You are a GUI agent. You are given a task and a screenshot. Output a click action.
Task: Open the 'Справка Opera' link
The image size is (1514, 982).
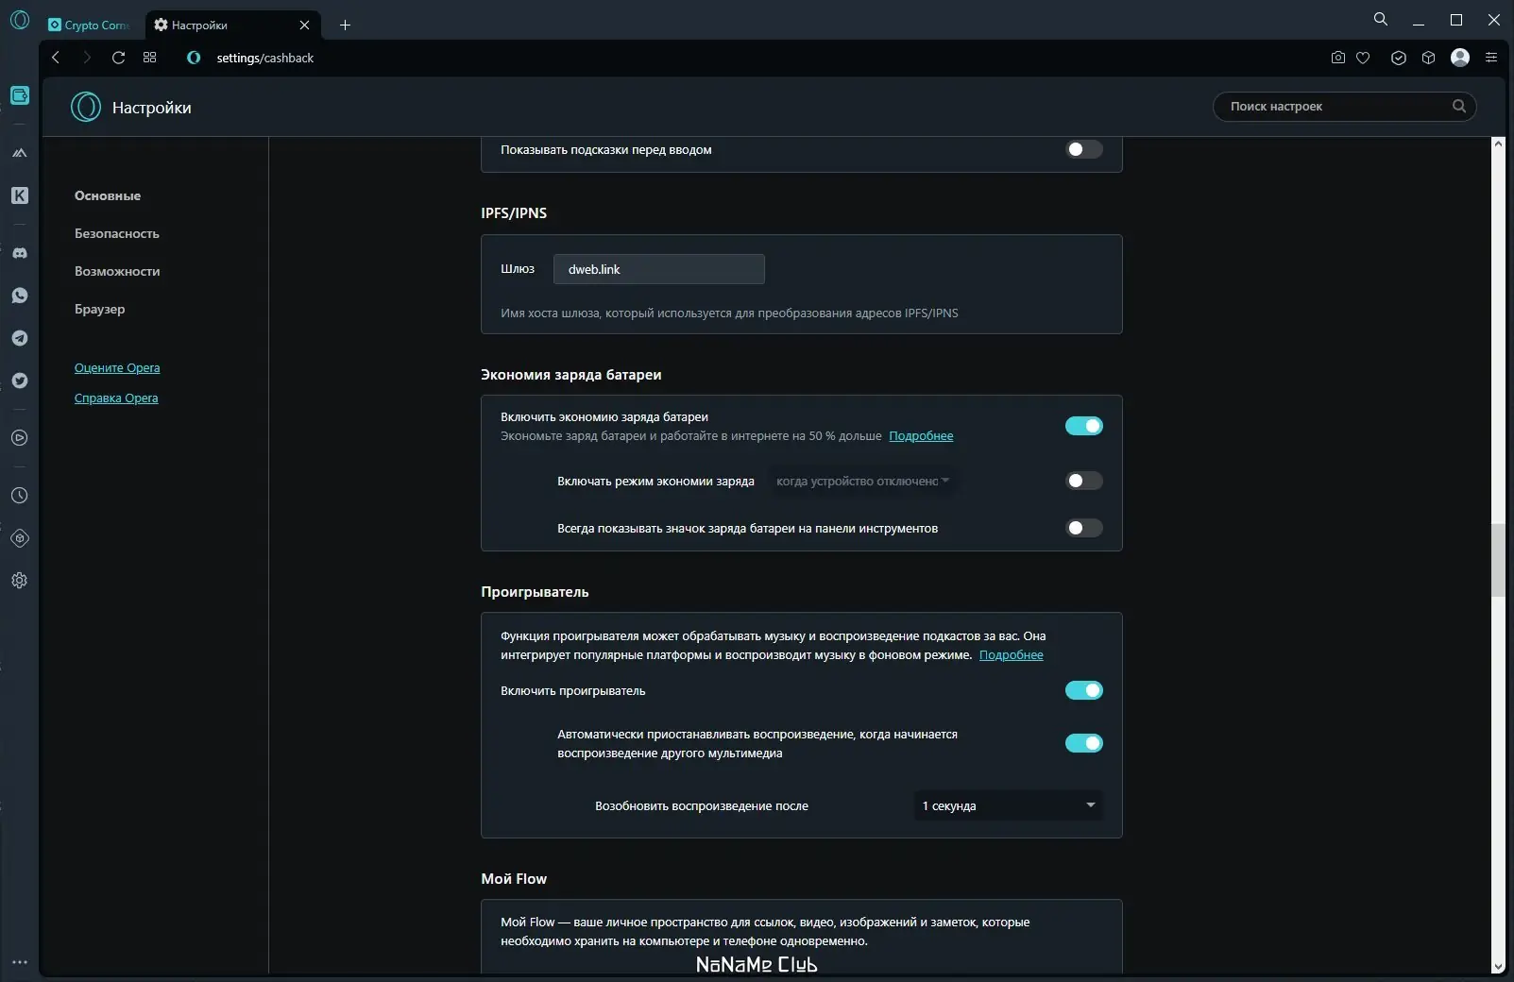[116, 398]
